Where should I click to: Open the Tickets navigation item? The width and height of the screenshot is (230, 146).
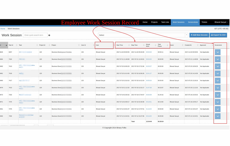pyautogui.click(x=204, y=22)
